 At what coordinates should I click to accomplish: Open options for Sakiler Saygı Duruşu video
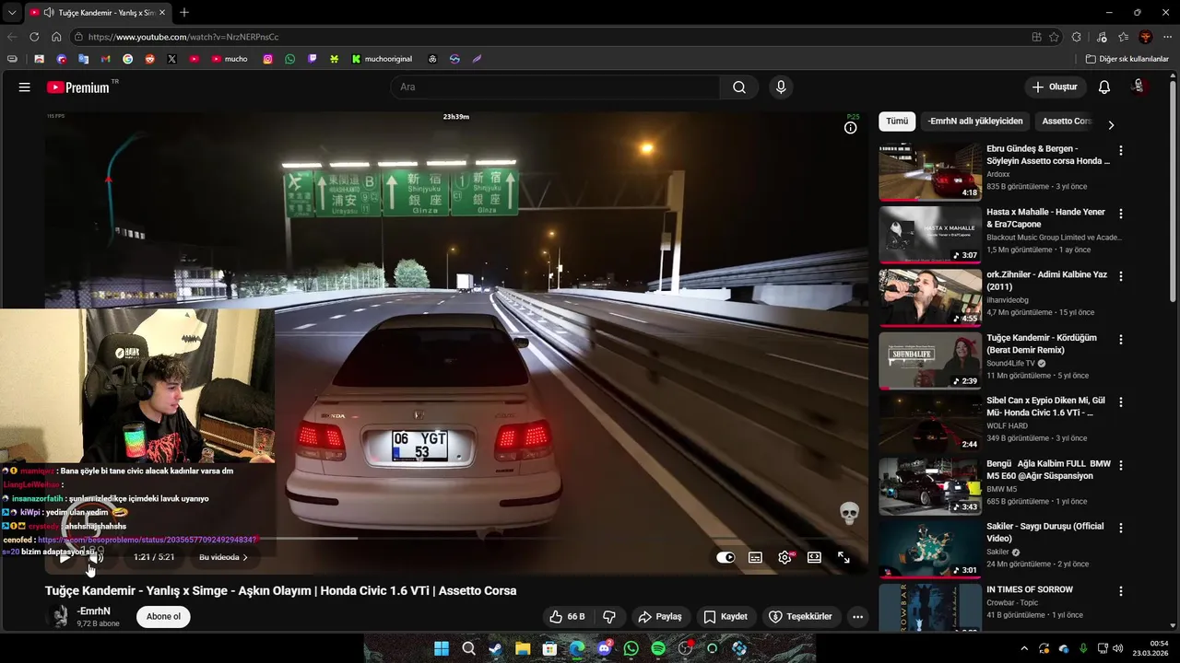tap(1121, 529)
